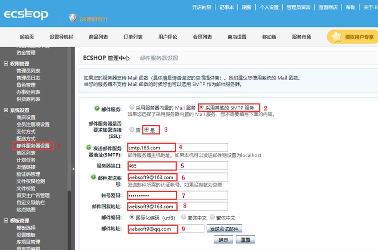Open 管理员列表 in the sidebar
This screenshot has width=378, height=250.
[28, 70]
